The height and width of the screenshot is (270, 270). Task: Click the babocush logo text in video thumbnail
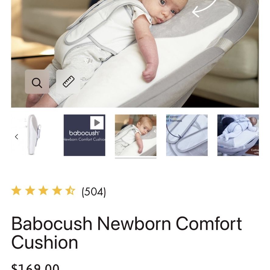84,133
